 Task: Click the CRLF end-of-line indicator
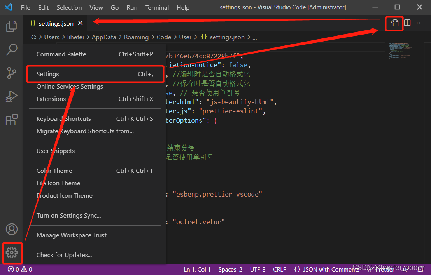click(x=280, y=270)
